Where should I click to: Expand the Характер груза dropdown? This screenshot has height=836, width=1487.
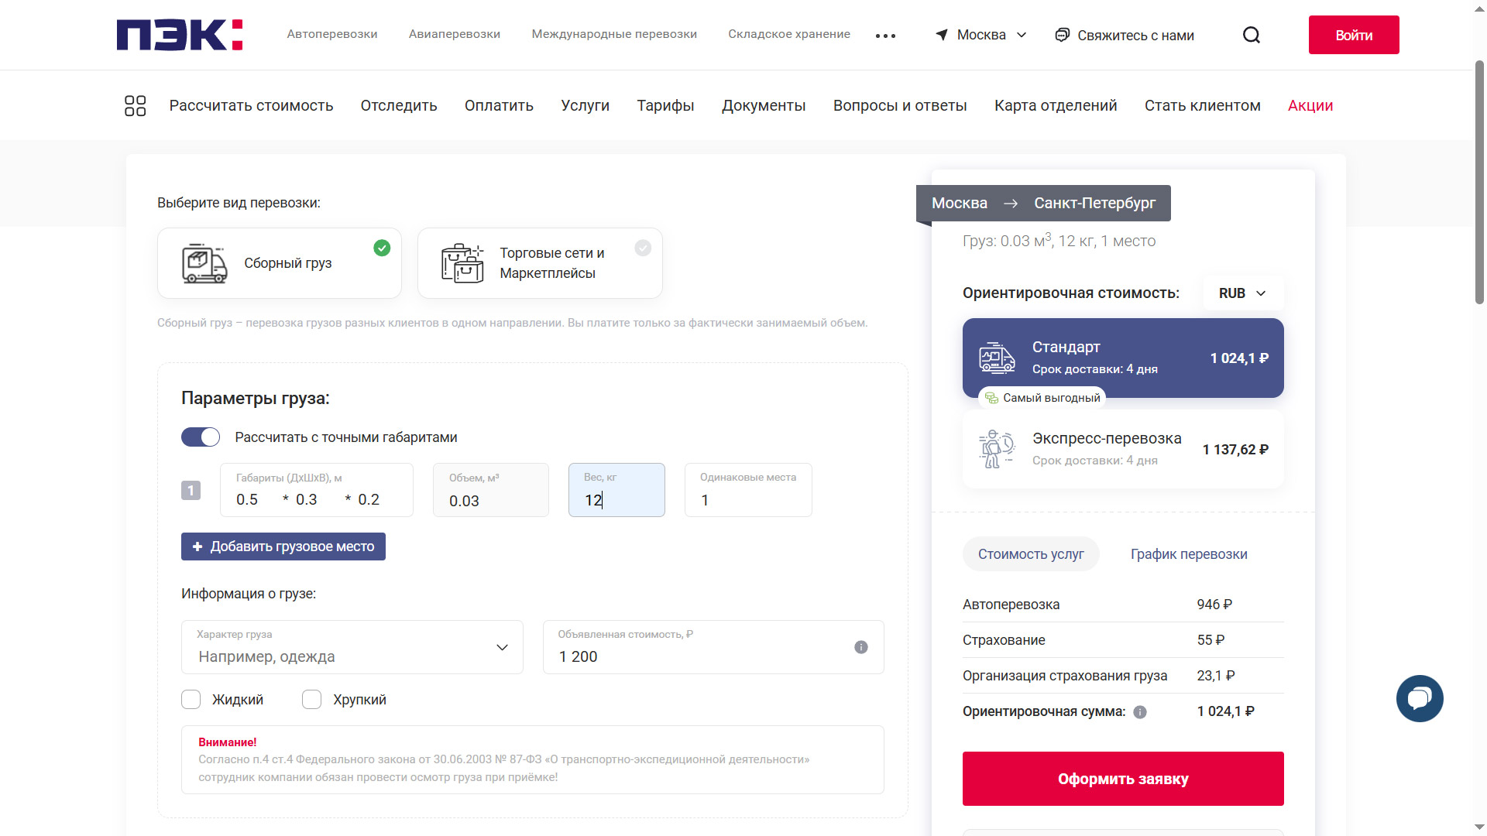(x=352, y=647)
